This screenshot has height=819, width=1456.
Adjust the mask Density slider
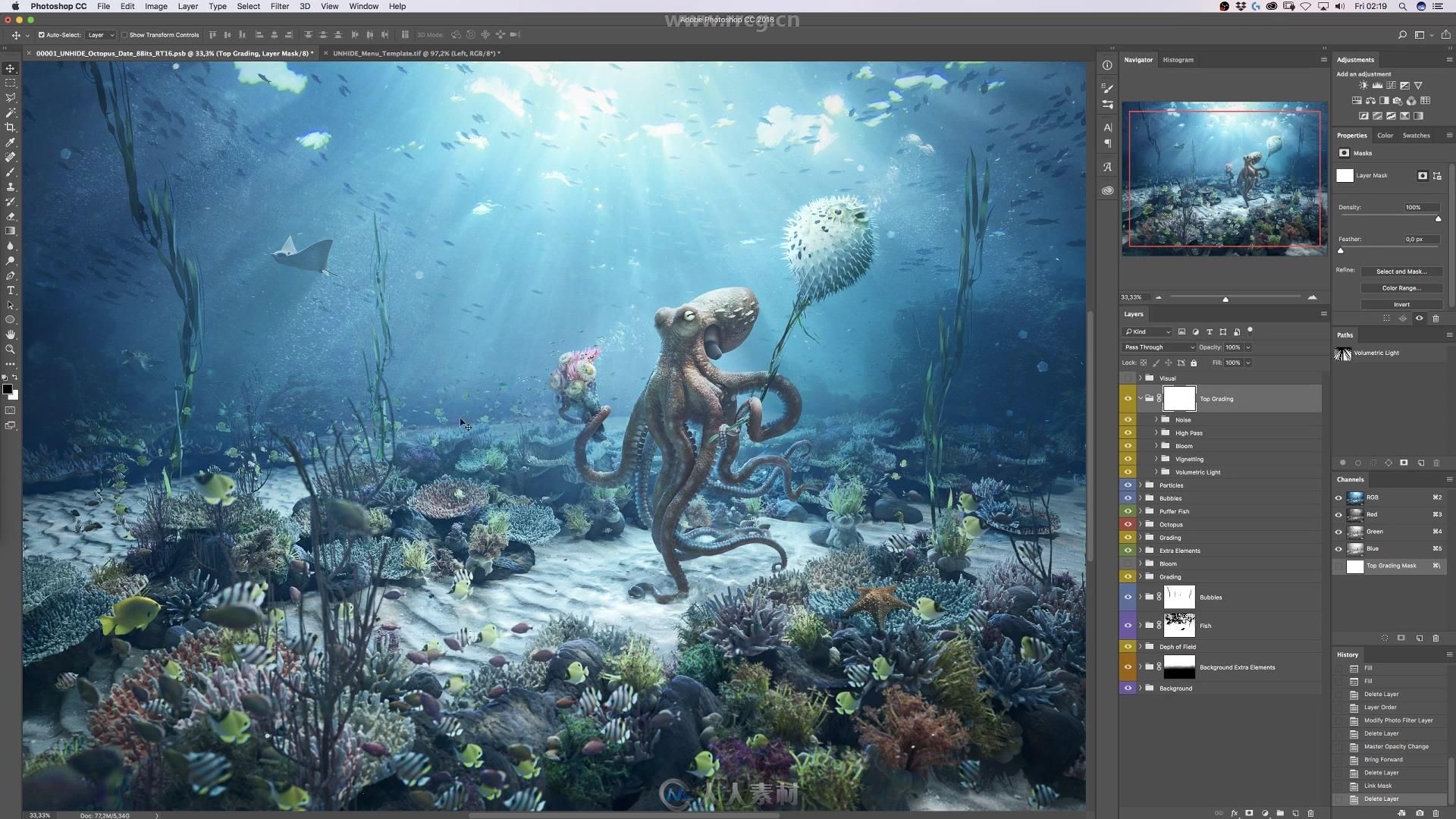1438,218
